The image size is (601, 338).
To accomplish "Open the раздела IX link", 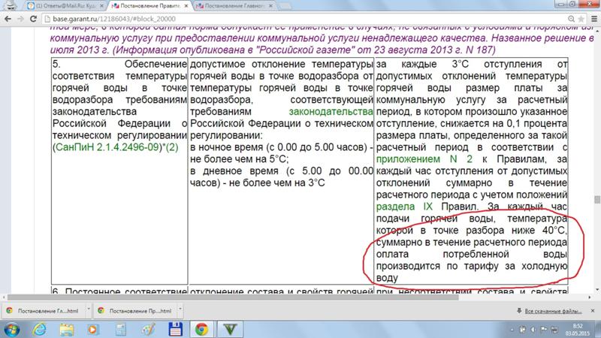I will (x=404, y=207).
